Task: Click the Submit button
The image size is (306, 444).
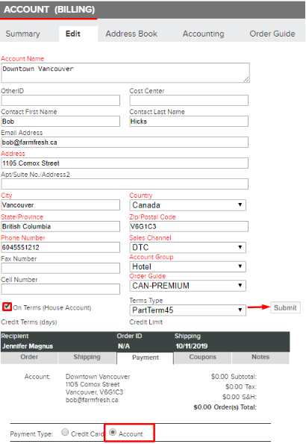Action: pos(285,307)
